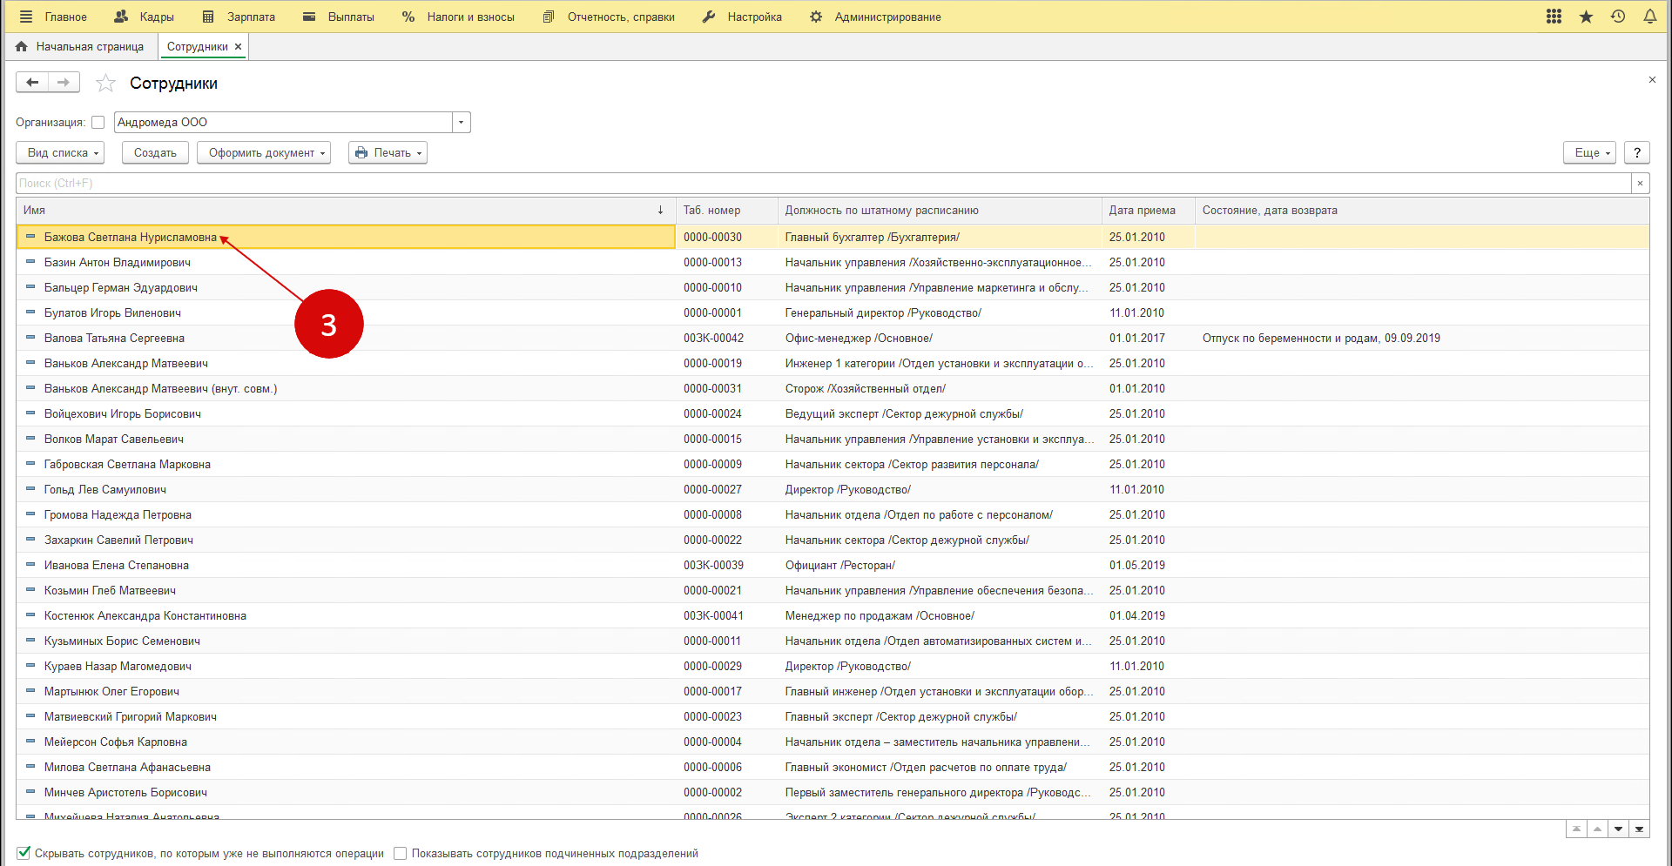Image resolution: width=1672 pixels, height=866 pixels.
Task: Click hire date 01.04.2019
Action: [1137, 615]
